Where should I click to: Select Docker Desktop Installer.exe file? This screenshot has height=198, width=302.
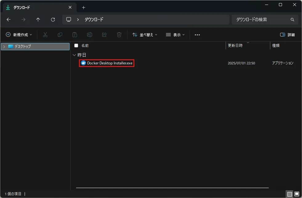point(107,63)
